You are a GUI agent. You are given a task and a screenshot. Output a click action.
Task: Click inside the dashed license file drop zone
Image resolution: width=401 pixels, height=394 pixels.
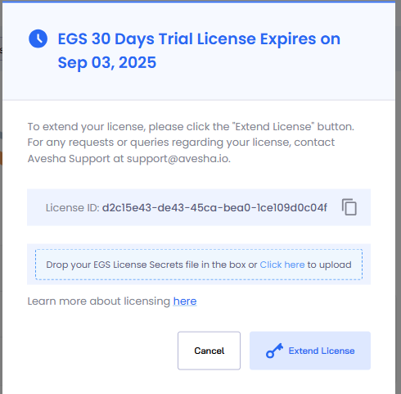coord(199,265)
